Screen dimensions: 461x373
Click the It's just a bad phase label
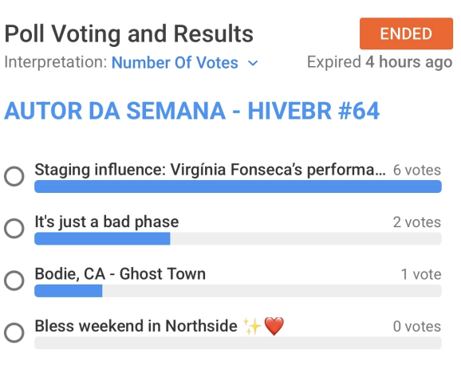[x=107, y=222]
